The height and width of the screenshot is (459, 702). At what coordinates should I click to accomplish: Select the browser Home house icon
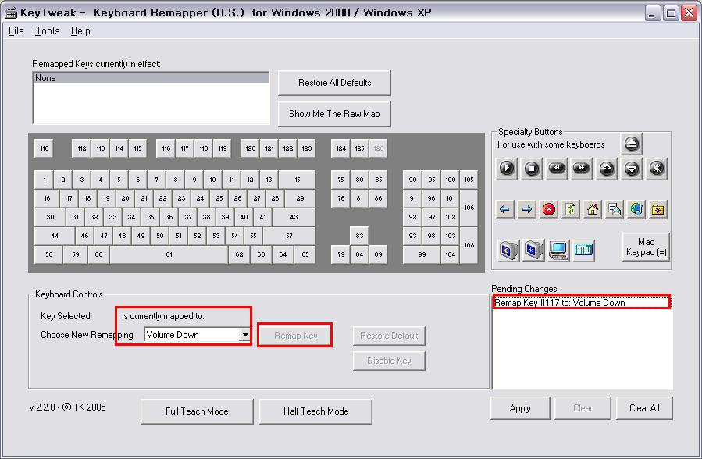[x=593, y=209]
